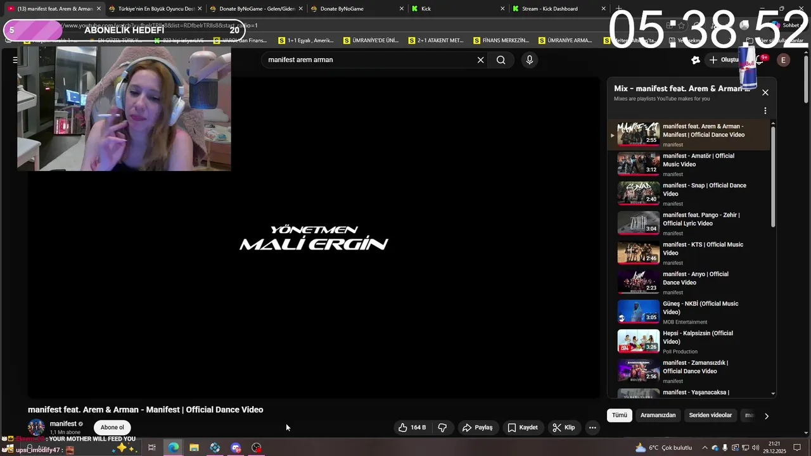Viewport: 811px width, 456px height.
Task: Close Stream - Kick Dashboard tab
Action: coord(603,9)
